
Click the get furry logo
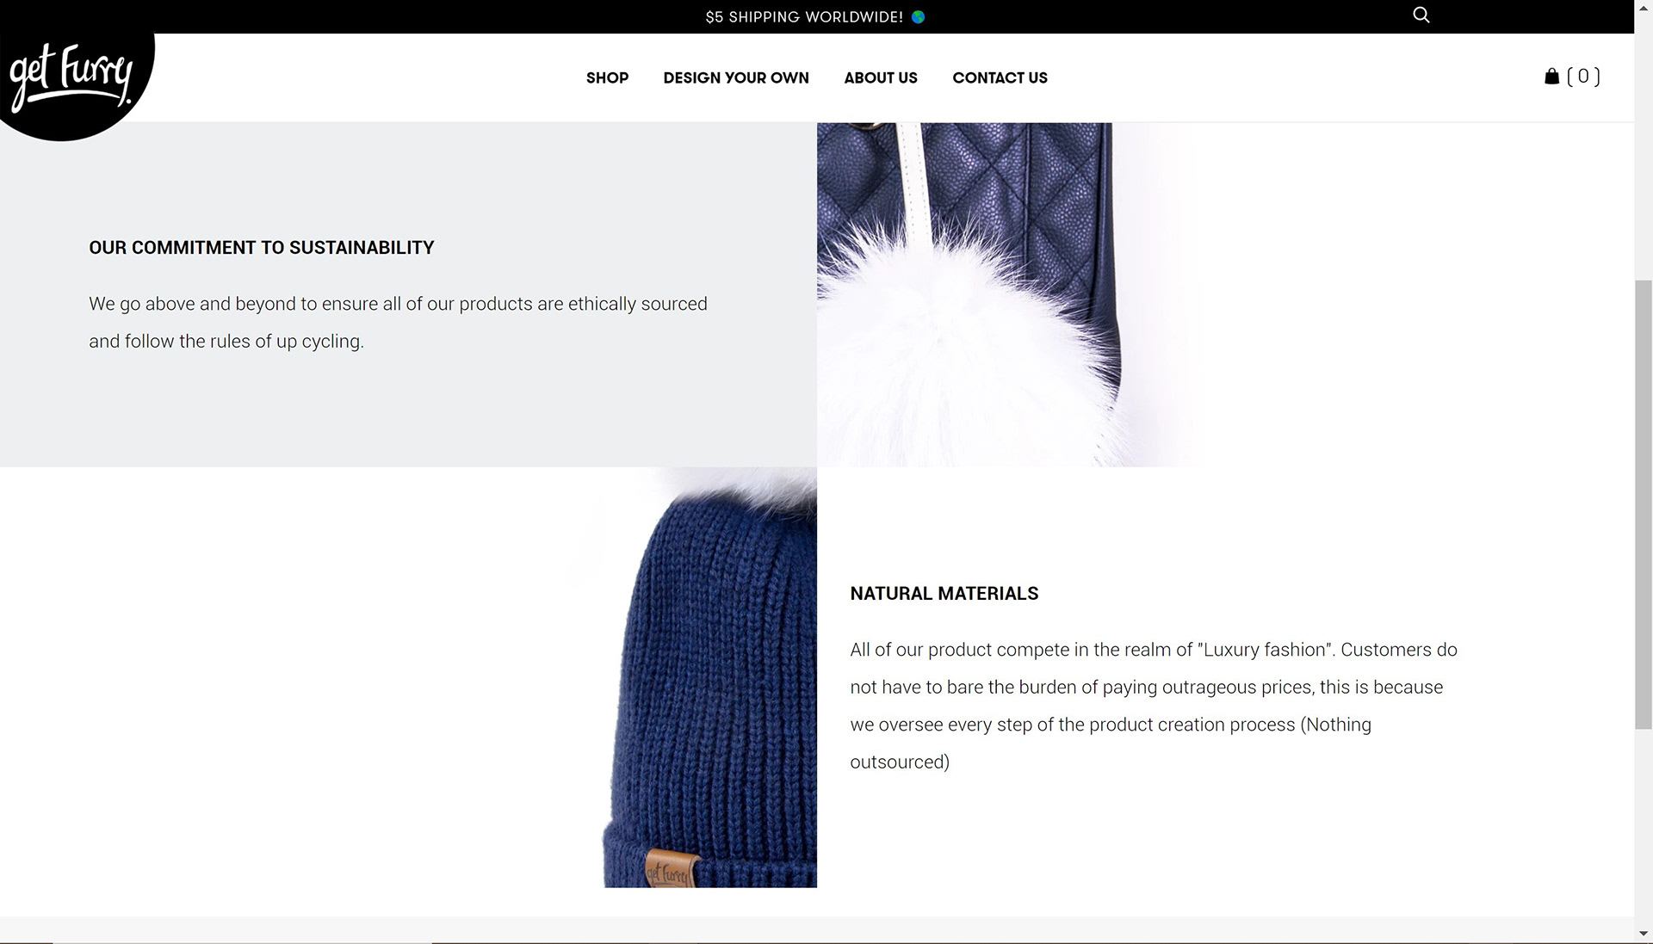point(73,76)
